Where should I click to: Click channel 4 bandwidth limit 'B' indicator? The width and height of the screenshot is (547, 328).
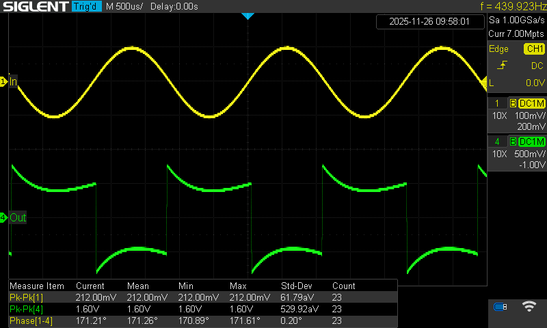[512, 141]
